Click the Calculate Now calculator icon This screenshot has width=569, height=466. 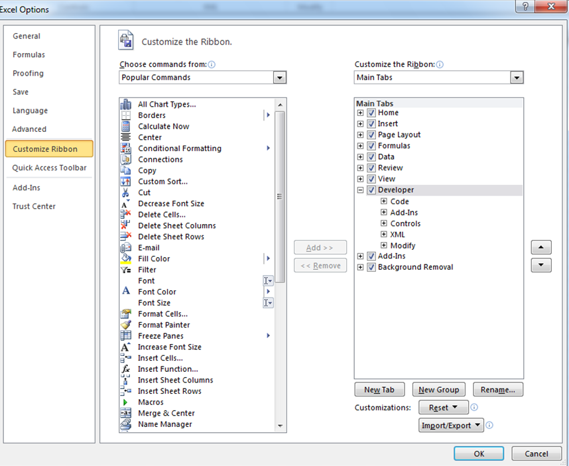[125, 126]
